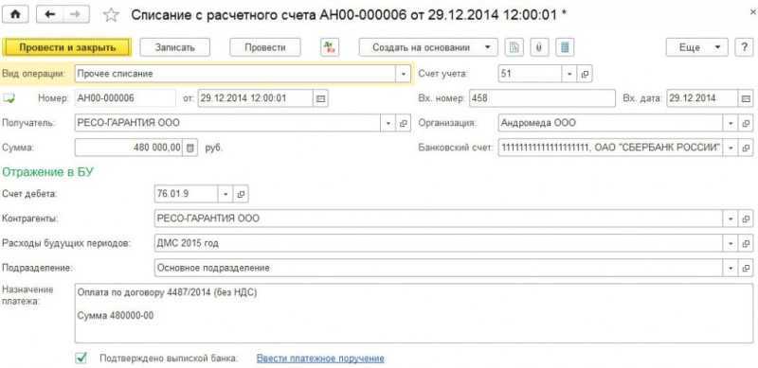Add document to favorites star
This screenshot has width=758, height=368.
(111, 15)
